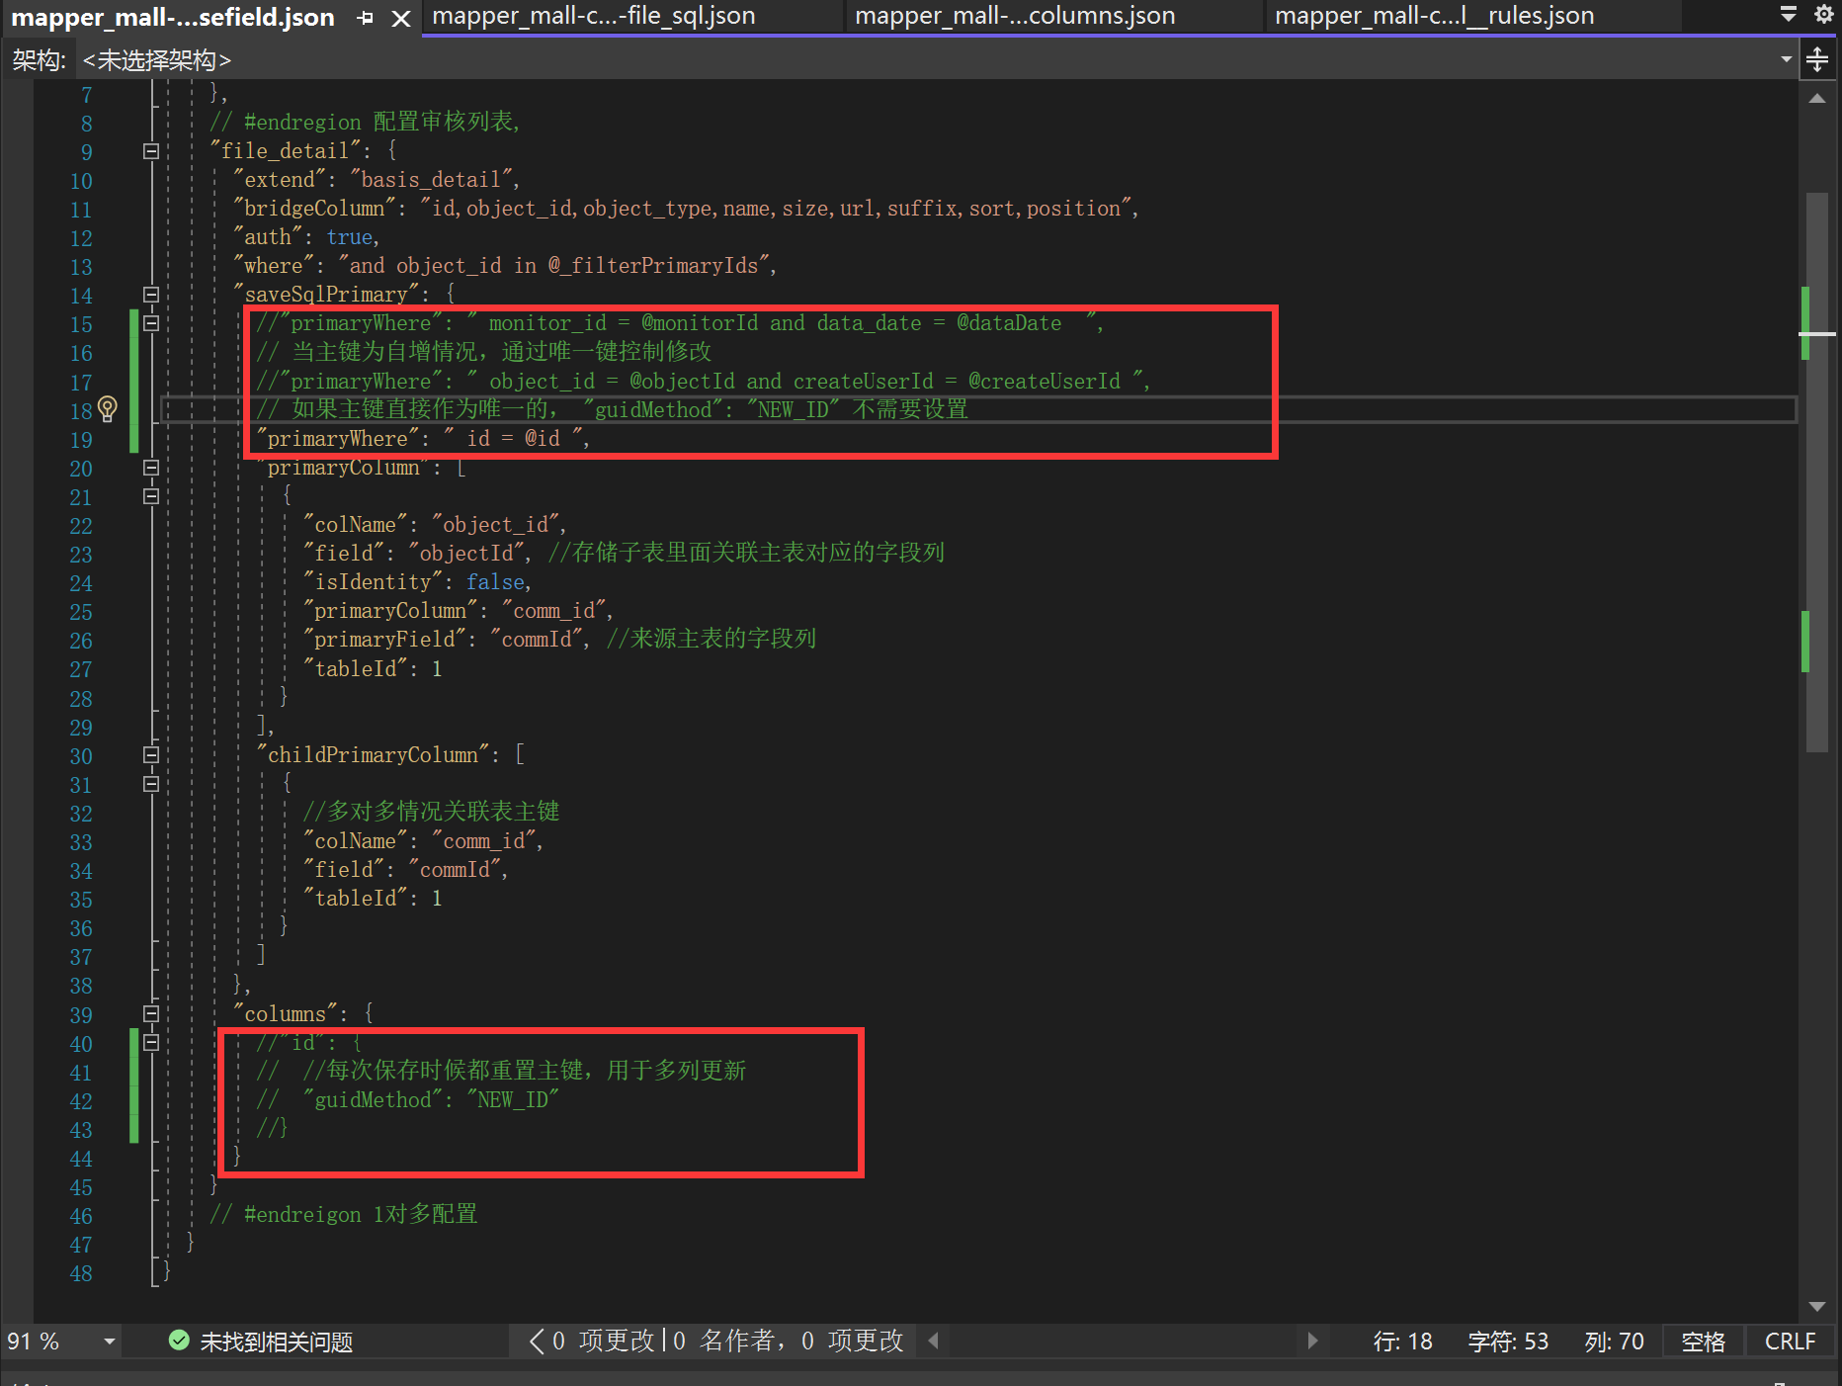Image resolution: width=1842 pixels, height=1386 pixels.
Task: Click the vertical scrollbar up arrow
Action: (x=1816, y=98)
